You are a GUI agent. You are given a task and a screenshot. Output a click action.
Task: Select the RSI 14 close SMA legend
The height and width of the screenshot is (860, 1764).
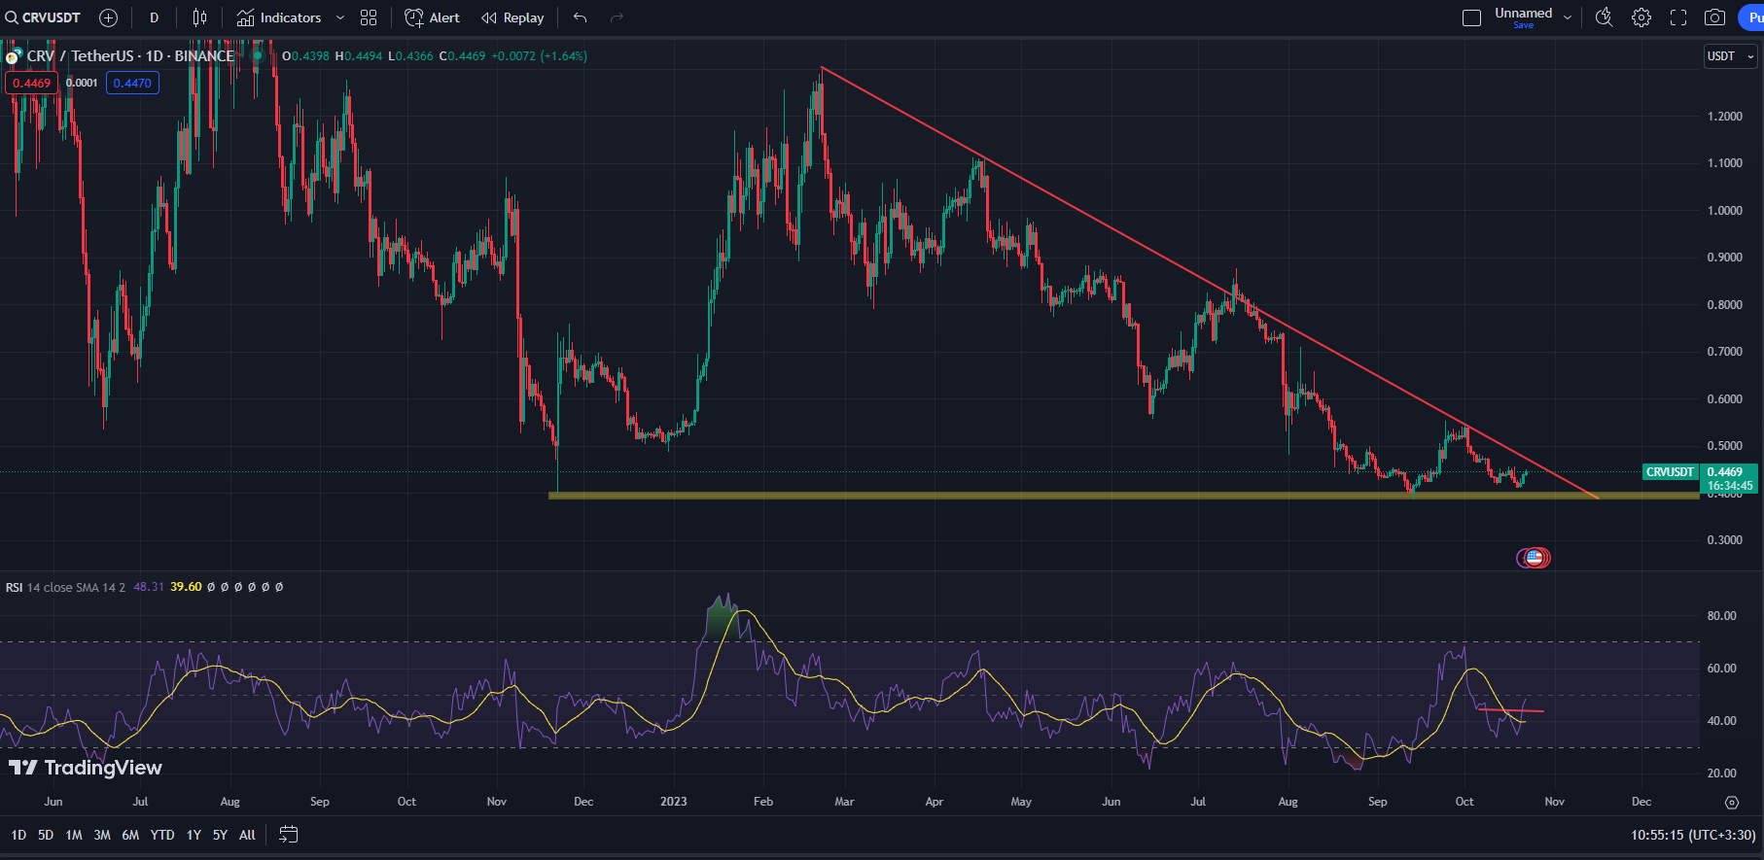point(65,587)
